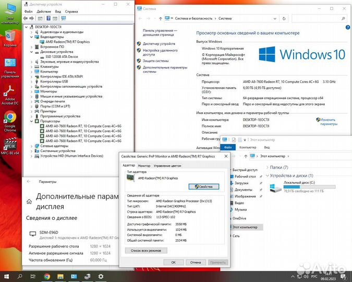The image size is (352, 282).
Task: Click Список всех режимов button
Action: click(x=146, y=251)
